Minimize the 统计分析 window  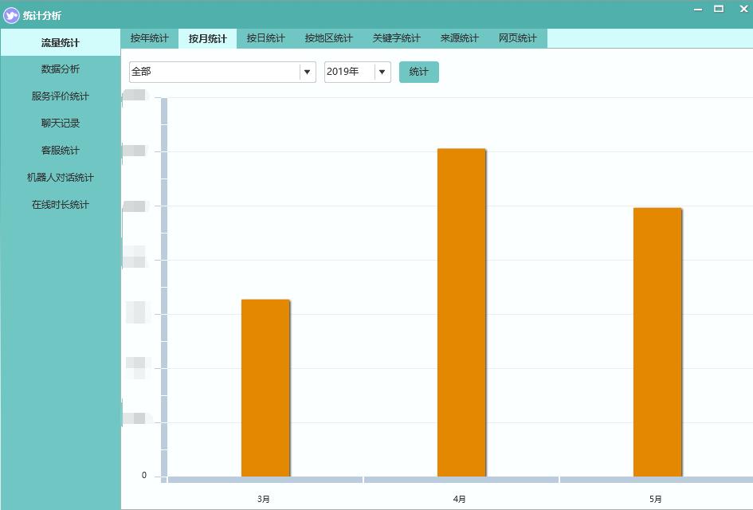pyautogui.click(x=698, y=10)
